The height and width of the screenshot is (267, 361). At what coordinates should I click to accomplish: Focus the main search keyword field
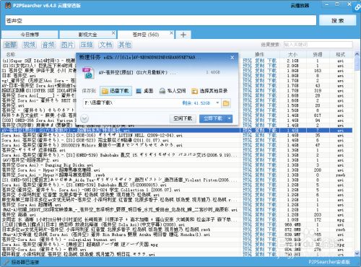[160, 21]
